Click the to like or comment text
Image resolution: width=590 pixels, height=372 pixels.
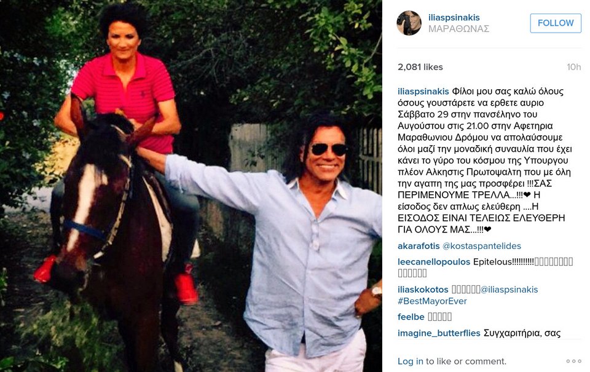[466, 361]
